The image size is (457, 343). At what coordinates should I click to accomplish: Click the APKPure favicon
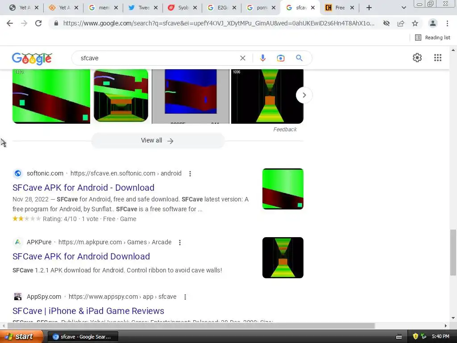[18, 242]
